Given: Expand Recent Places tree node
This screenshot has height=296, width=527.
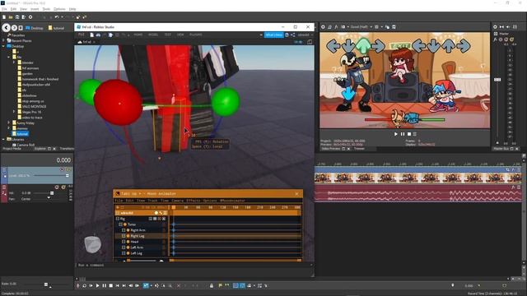Looking at the screenshot, I should coord(4,40).
